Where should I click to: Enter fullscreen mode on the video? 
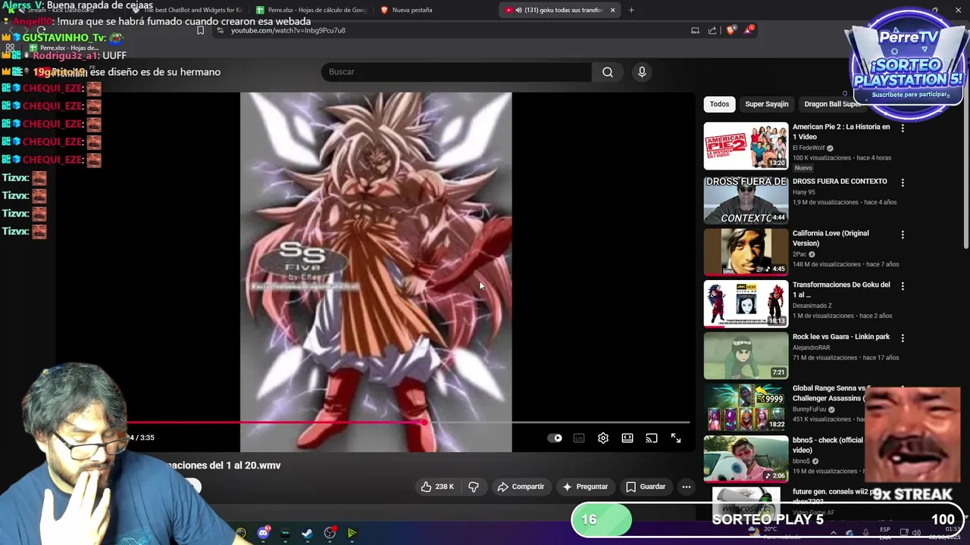[676, 438]
